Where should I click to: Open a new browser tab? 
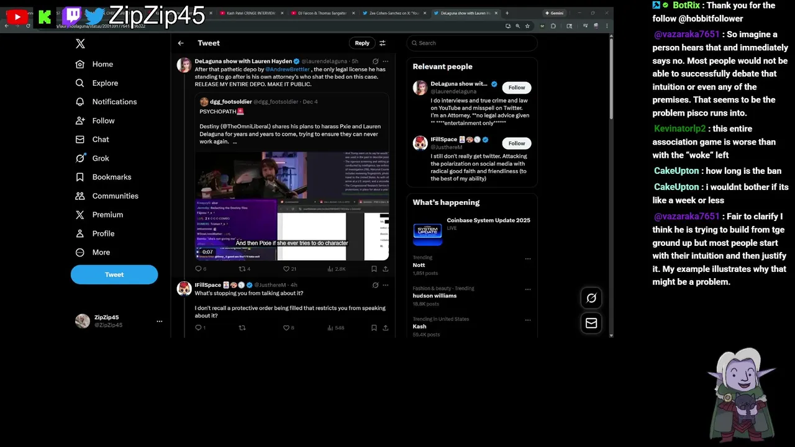(x=507, y=13)
